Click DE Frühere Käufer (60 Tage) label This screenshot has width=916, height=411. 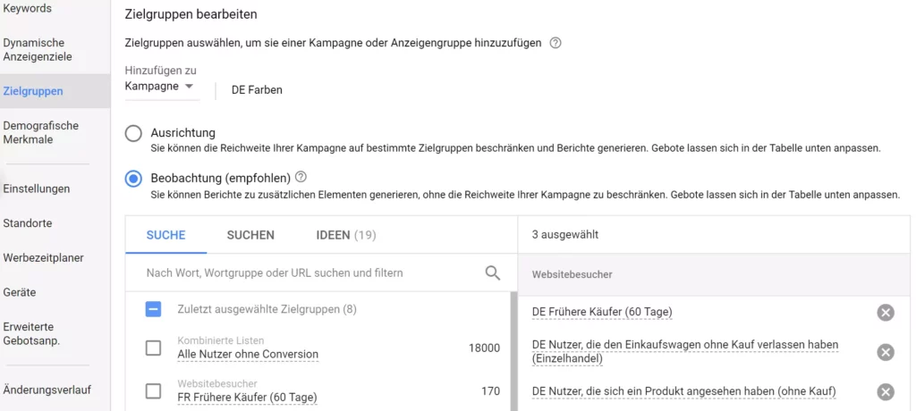pyautogui.click(x=602, y=313)
